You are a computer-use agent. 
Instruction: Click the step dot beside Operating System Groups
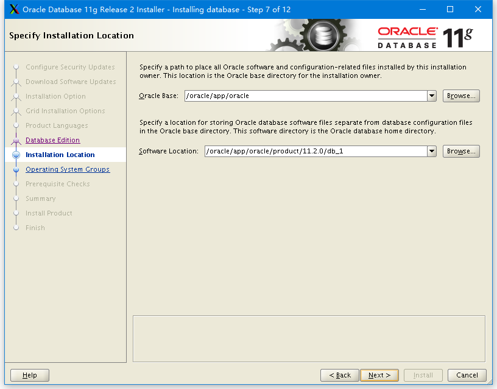16,169
